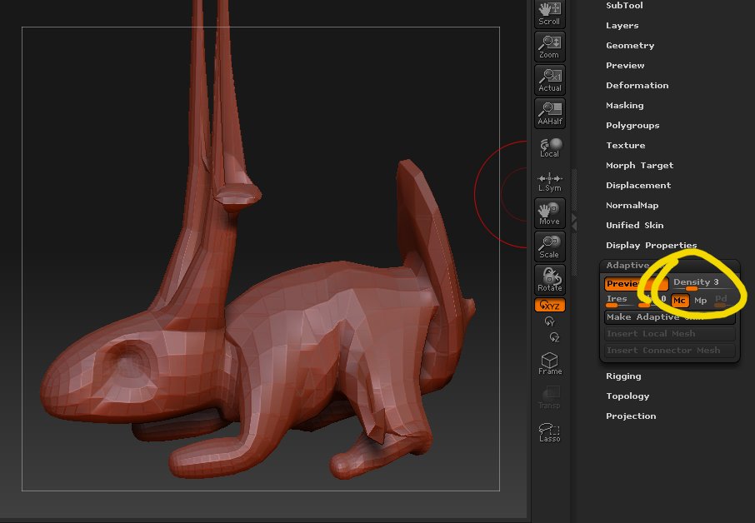Click the Scroll canvas icon
Screen dimensions: 755x523
(549, 13)
